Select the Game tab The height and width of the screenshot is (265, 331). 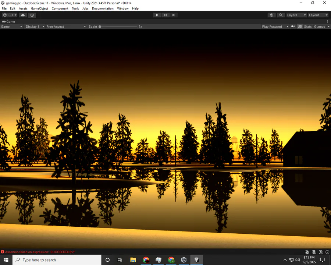(x=9, y=22)
